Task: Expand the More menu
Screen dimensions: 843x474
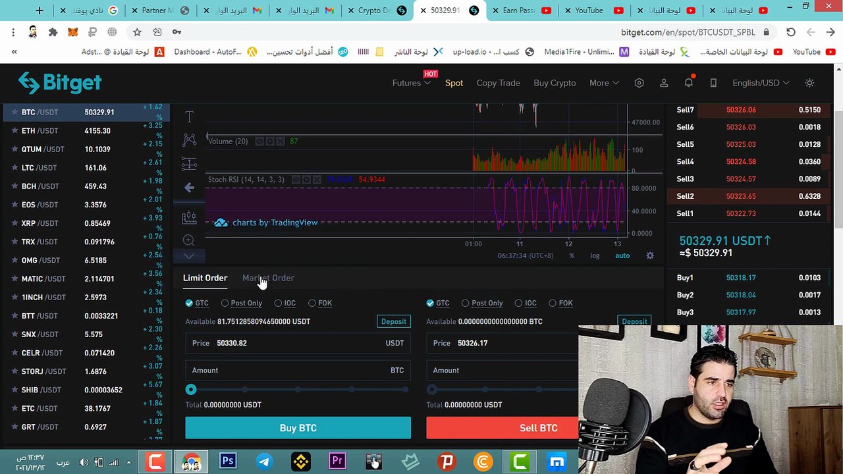Action: [x=604, y=83]
